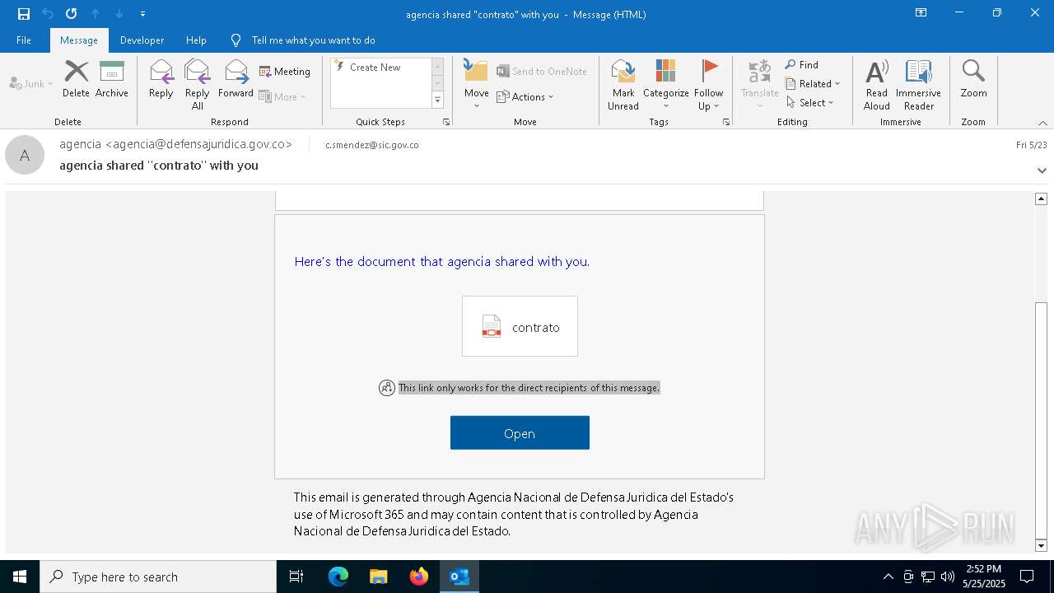This screenshot has width=1054, height=593.
Task: Click the network icon in the system tray
Action: pos(928,577)
